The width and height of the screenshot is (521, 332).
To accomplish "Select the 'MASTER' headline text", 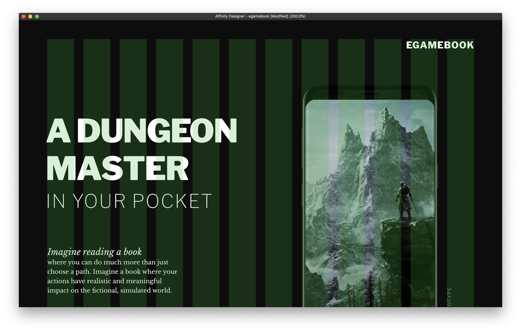I will (x=118, y=168).
